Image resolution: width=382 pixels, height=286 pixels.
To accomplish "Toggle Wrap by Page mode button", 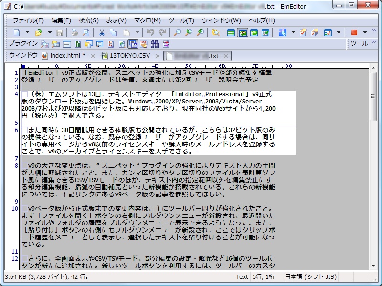I will [265, 32].
